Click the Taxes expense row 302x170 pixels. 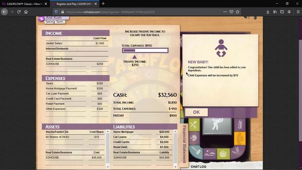[76, 84]
